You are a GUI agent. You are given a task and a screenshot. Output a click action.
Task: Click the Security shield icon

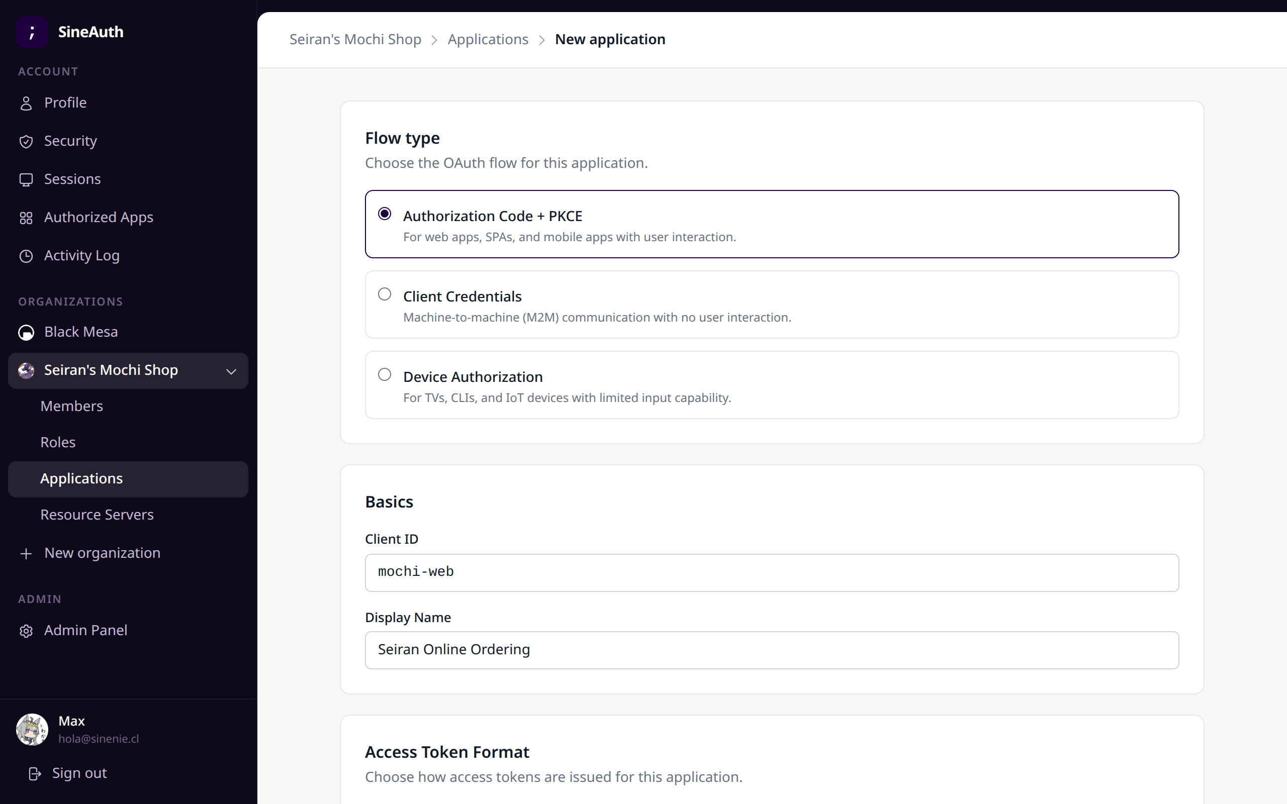(26, 141)
